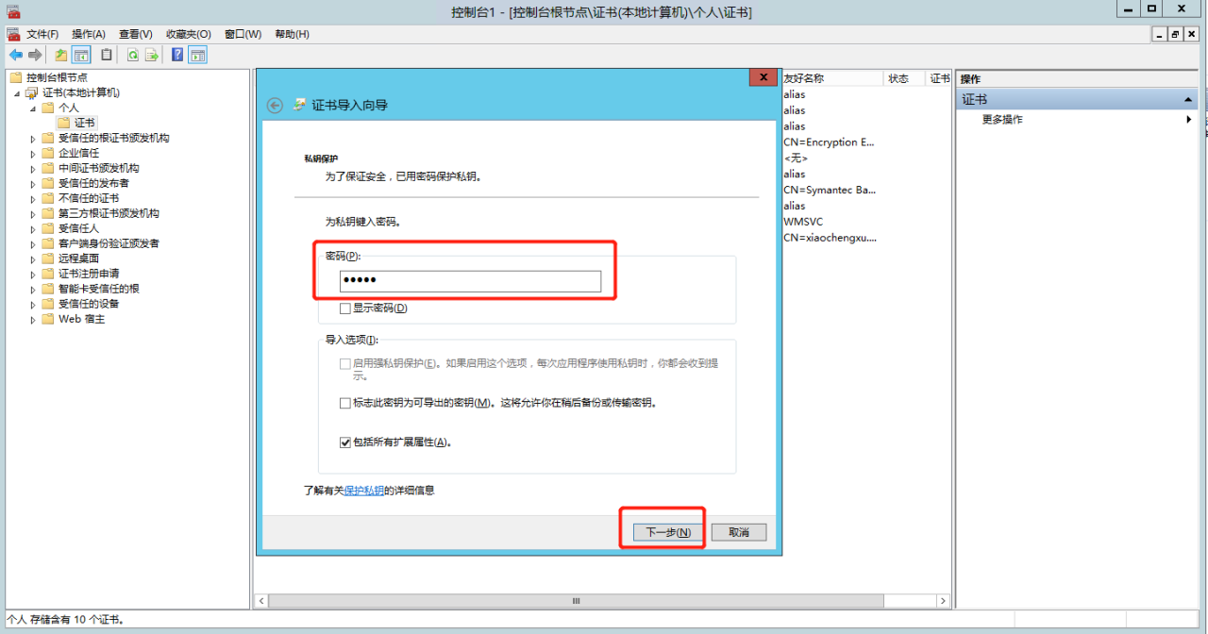Select the 远程桌面 folder icon
The height and width of the screenshot is (634, 1208).
point(48,259)
